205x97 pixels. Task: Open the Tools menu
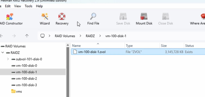pyautogui.click(x=29, y=6)
